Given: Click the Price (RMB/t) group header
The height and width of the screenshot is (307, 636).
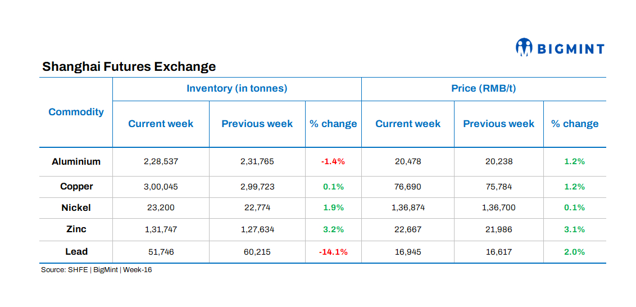Looking at the screenshot, I should [x=483, y=88].
